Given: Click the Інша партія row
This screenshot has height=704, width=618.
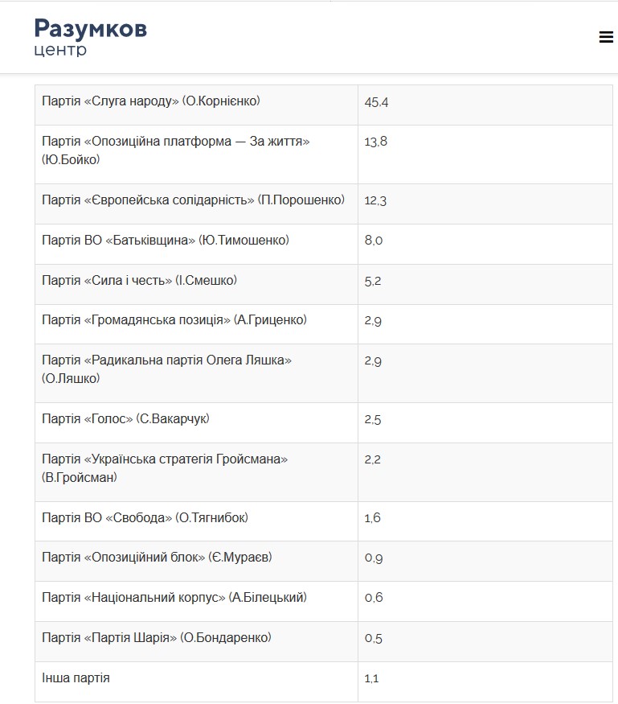Looking at the screenshot, I should (324, 681).
